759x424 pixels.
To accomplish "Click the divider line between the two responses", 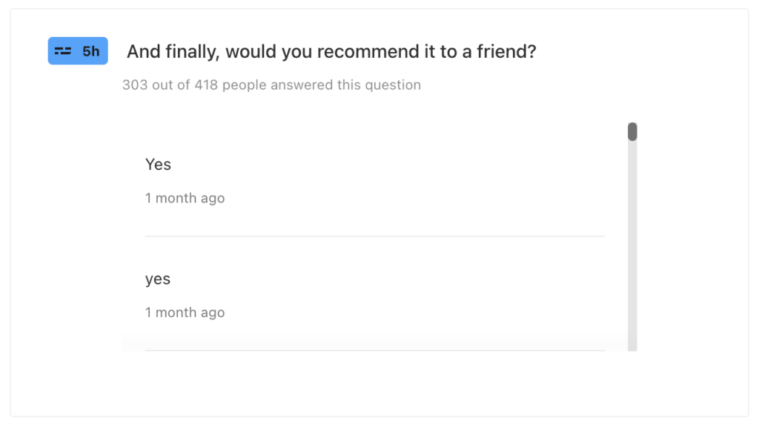I will tap(374, 236).
